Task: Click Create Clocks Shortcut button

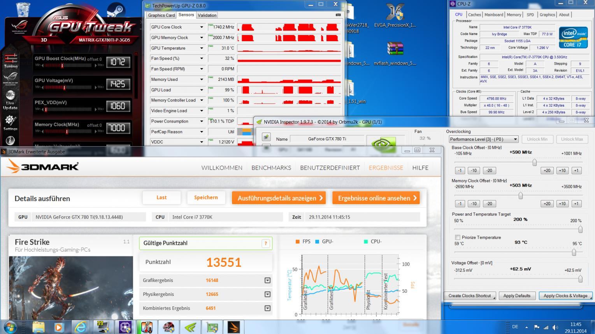Action: coord(470,296)
